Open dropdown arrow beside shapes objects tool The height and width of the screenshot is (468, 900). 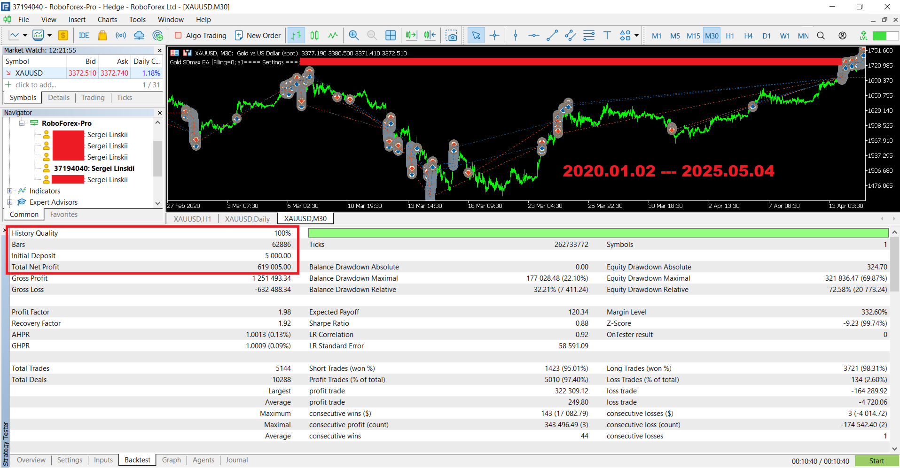(x=636, y=35)
